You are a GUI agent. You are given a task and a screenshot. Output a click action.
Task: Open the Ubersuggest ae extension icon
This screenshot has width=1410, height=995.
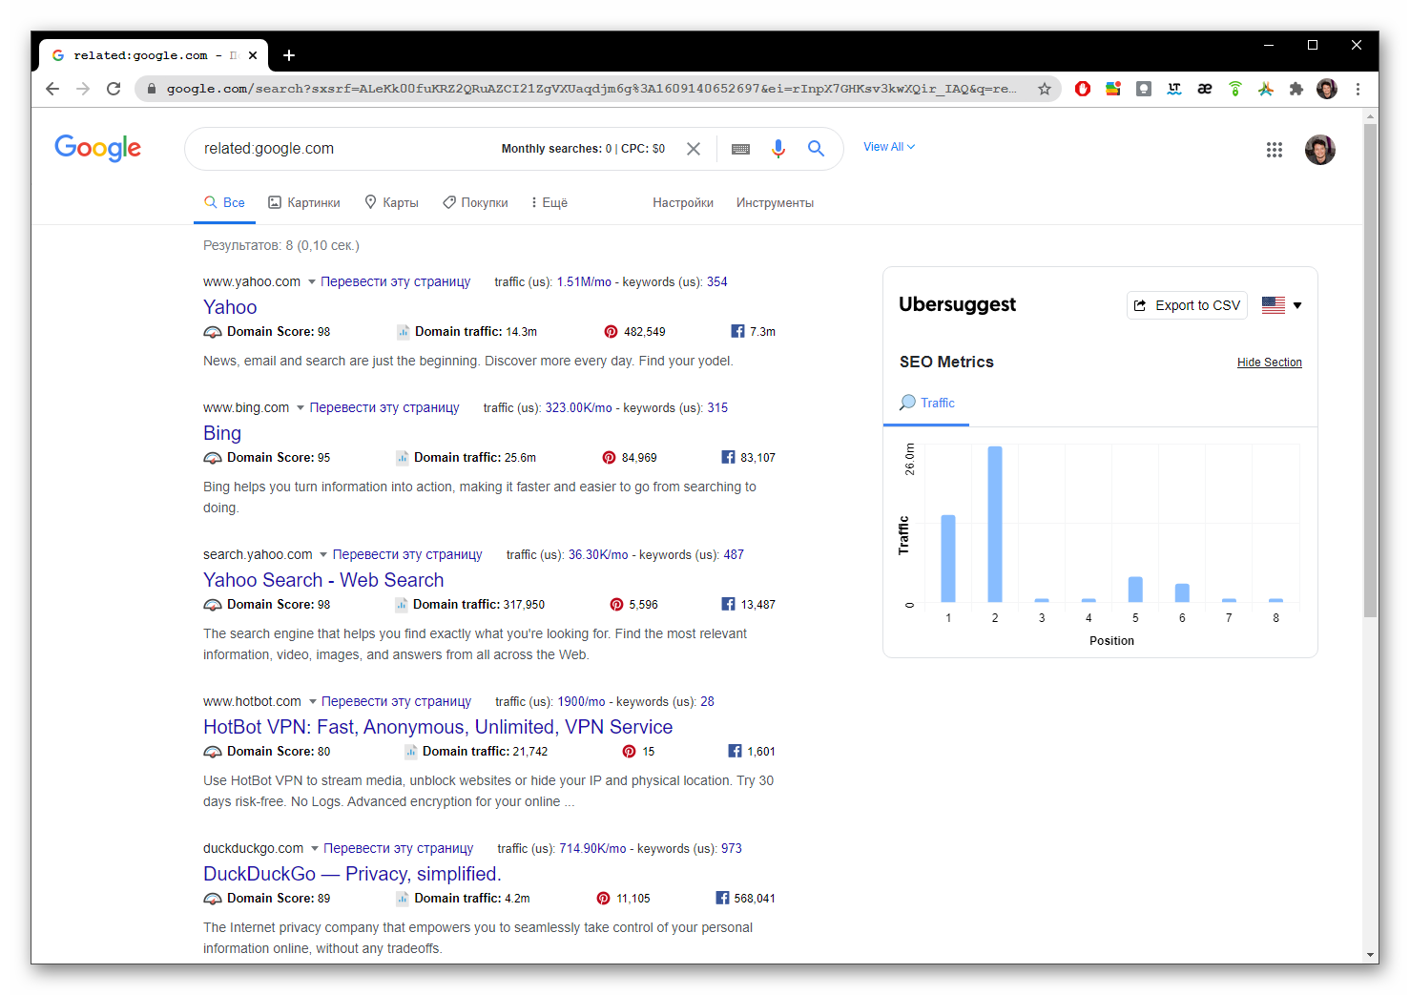click(x=1205, y=89)
